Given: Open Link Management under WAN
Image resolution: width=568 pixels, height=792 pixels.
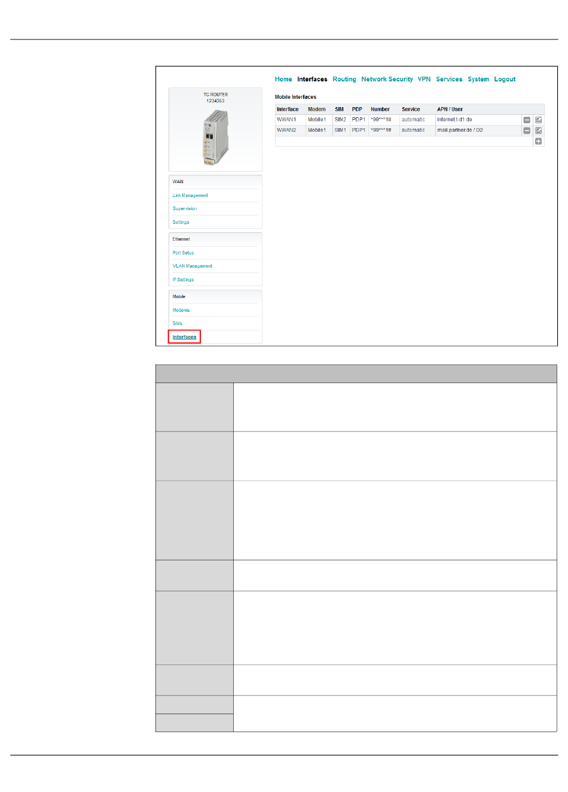Looking at the screenshot, I should tap(190, 196).
